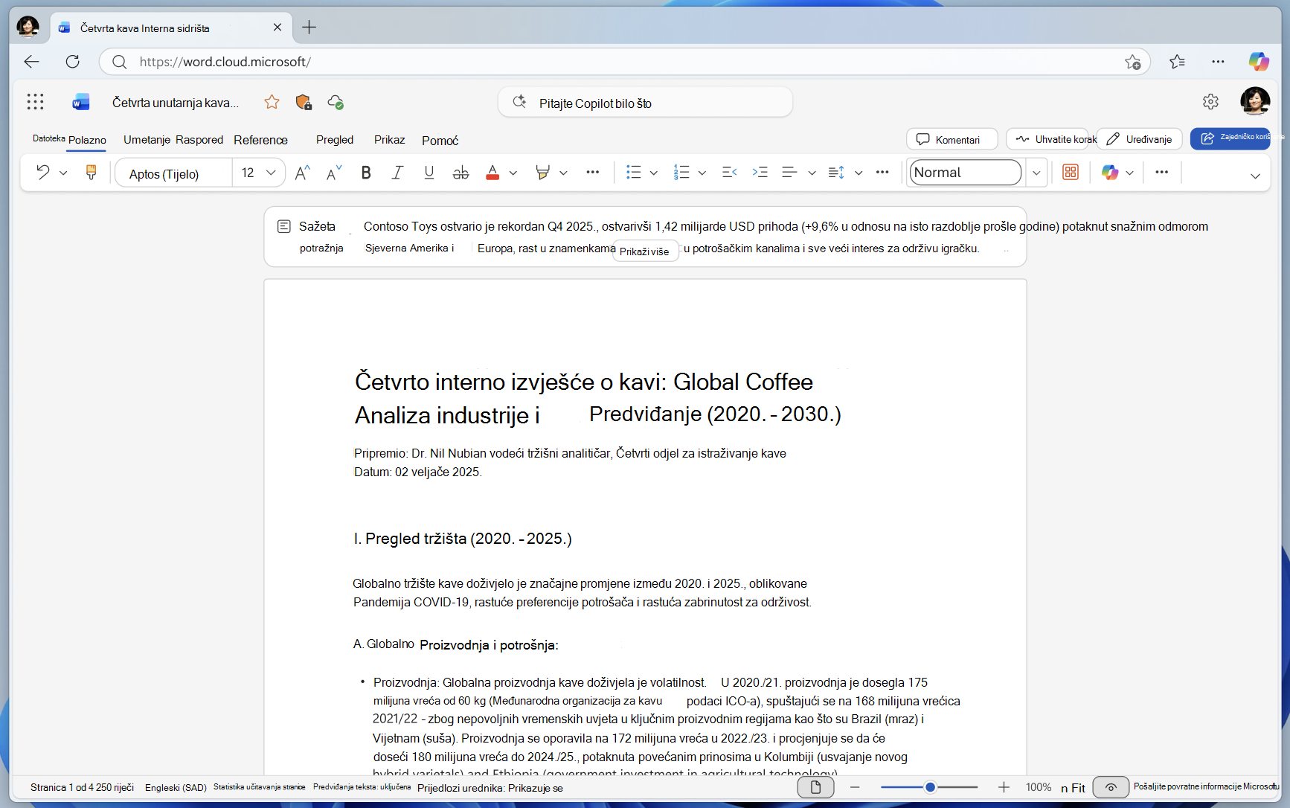Toggle underline formatting
1290x808 pixels.
pos(429,173)
